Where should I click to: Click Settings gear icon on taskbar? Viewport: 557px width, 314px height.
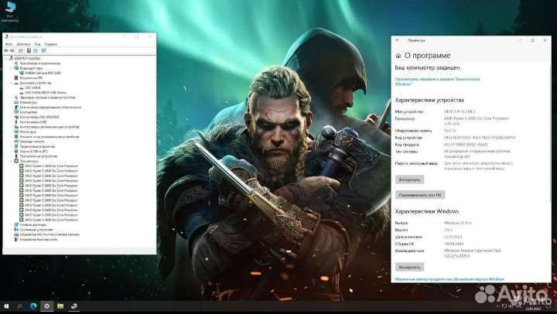click(46, 306)
